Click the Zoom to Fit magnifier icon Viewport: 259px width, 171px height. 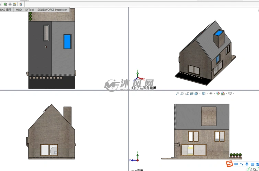(x=177, y=93)
